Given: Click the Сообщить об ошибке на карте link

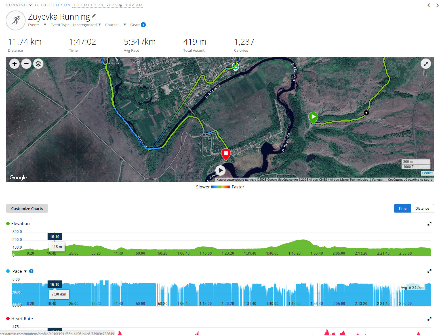Looking at the screenshot, I should pos(410,180).
